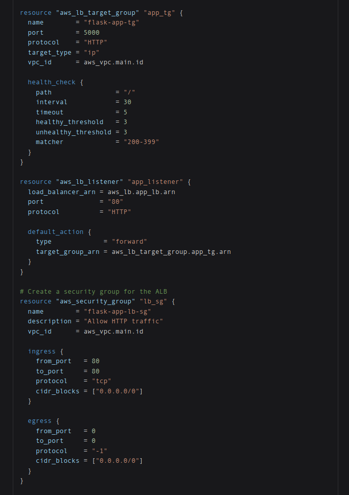
Task: Click the aws_lb_target_group.app_tg.arn reference
Action: (171, 252)
